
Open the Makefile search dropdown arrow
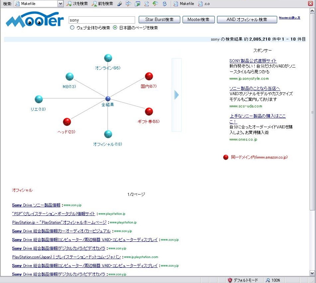click(60, 4)
